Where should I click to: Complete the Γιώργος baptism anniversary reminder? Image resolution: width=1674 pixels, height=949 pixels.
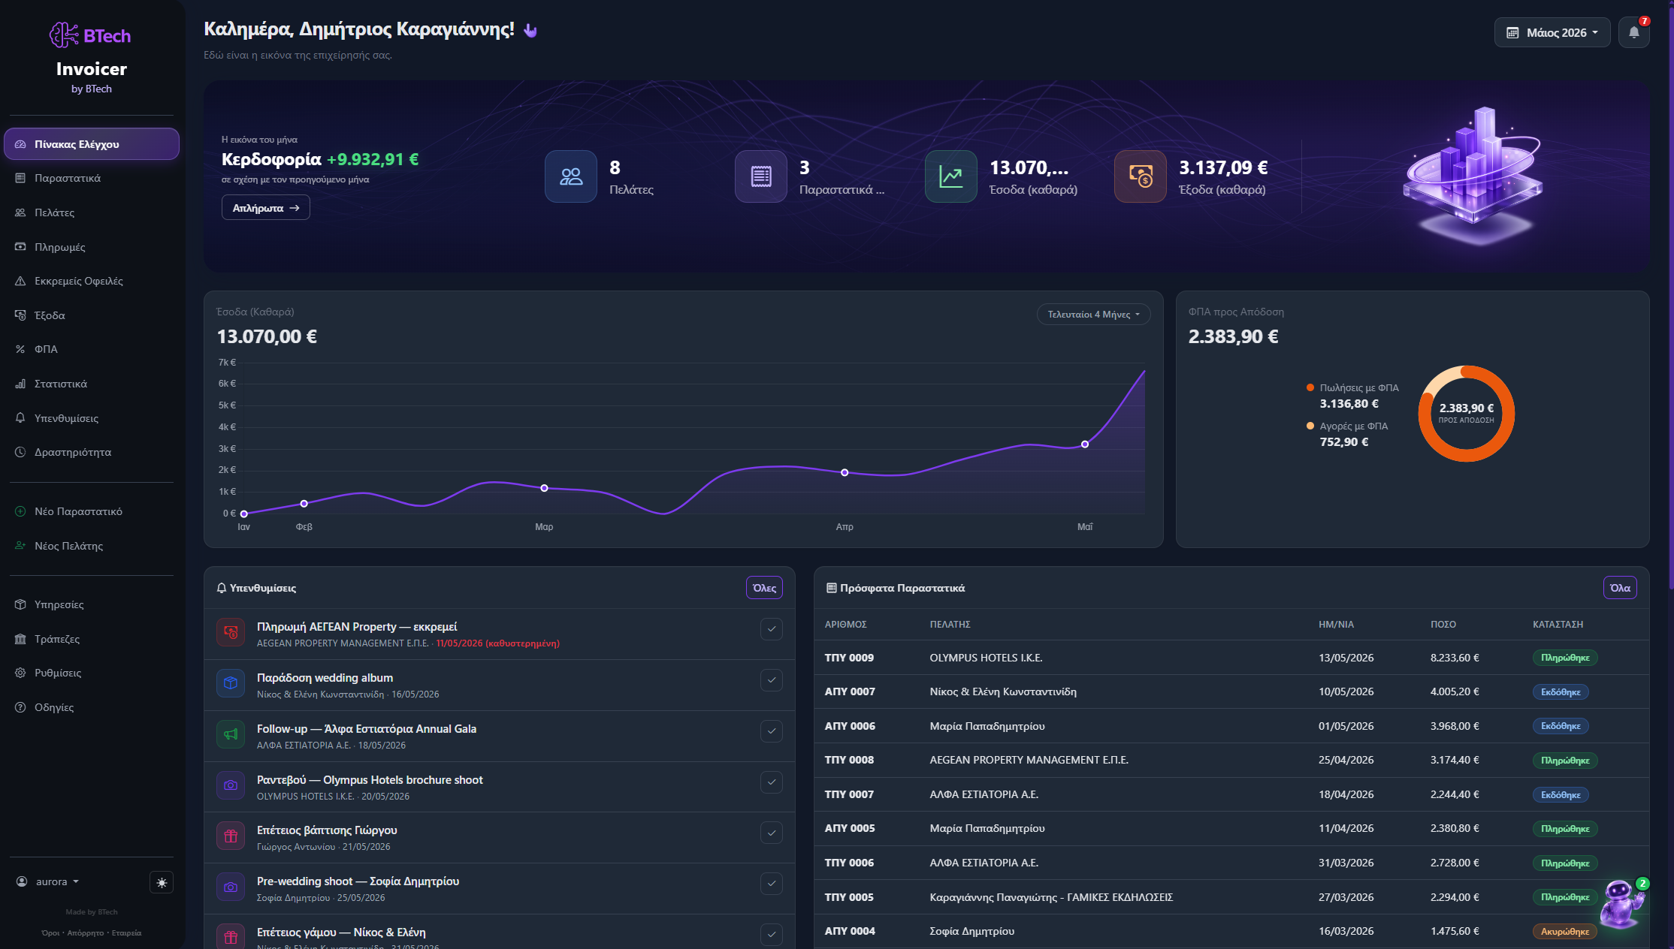click(x=772, y=833)
